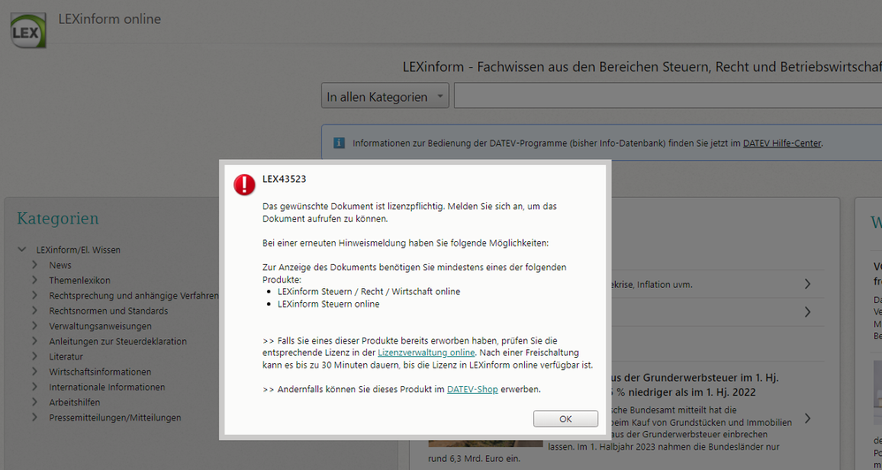Screen dimensions: 882x470
Task: Open the Grunderwerbsteuer 1. Hj. news headline
Action: tap(696, 384)
